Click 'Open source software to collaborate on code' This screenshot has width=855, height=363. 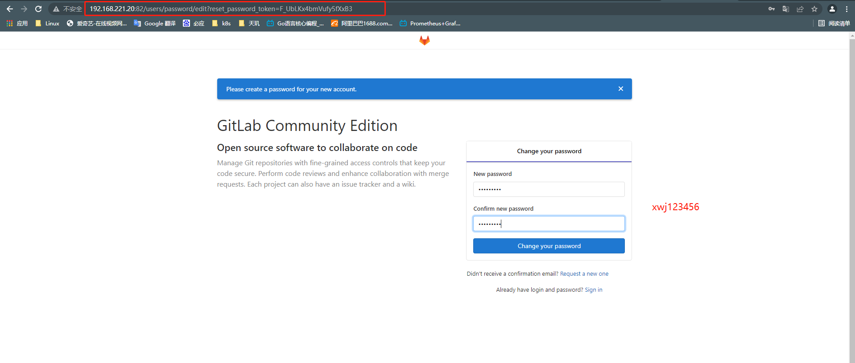(317, 148)
